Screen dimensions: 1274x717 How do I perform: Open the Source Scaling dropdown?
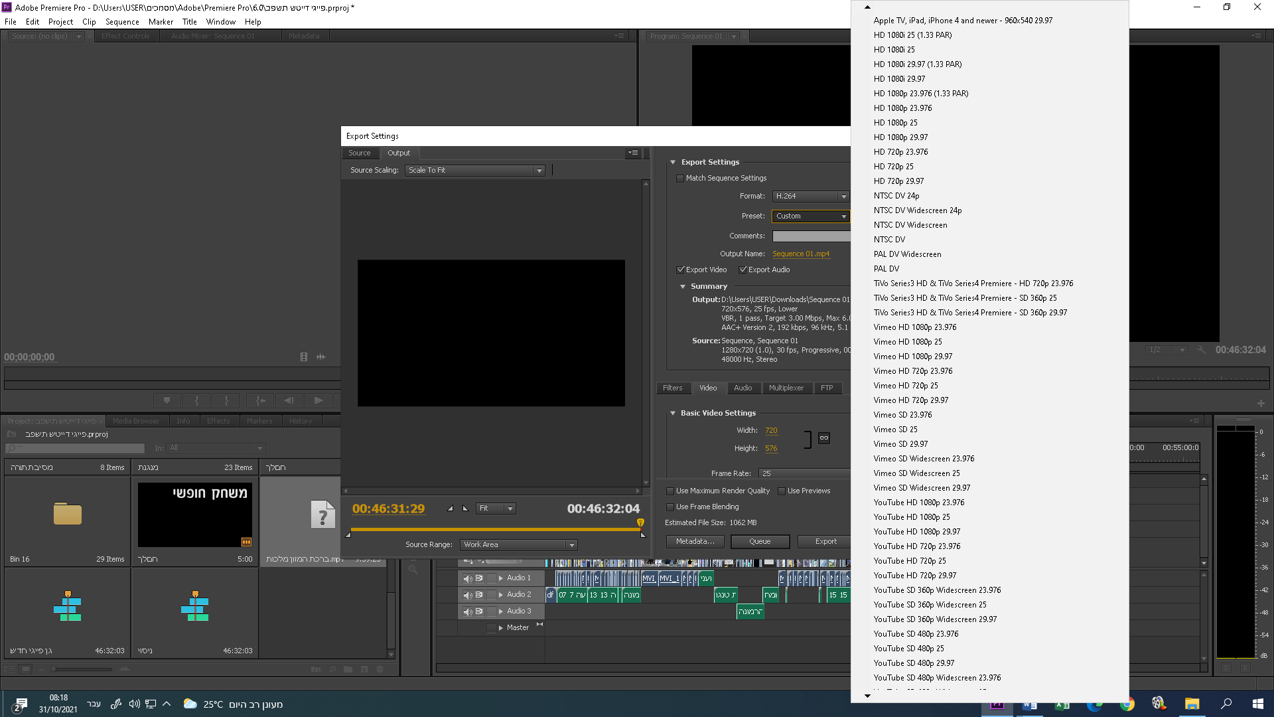pyautogui.click(x=474, y=171)
